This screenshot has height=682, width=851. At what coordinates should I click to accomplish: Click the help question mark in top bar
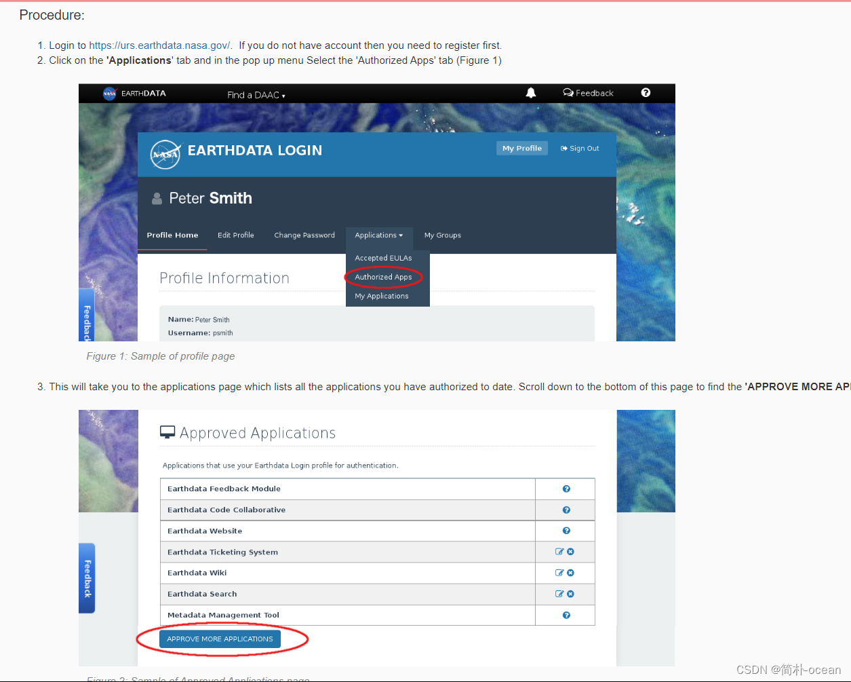click(646, 92)
